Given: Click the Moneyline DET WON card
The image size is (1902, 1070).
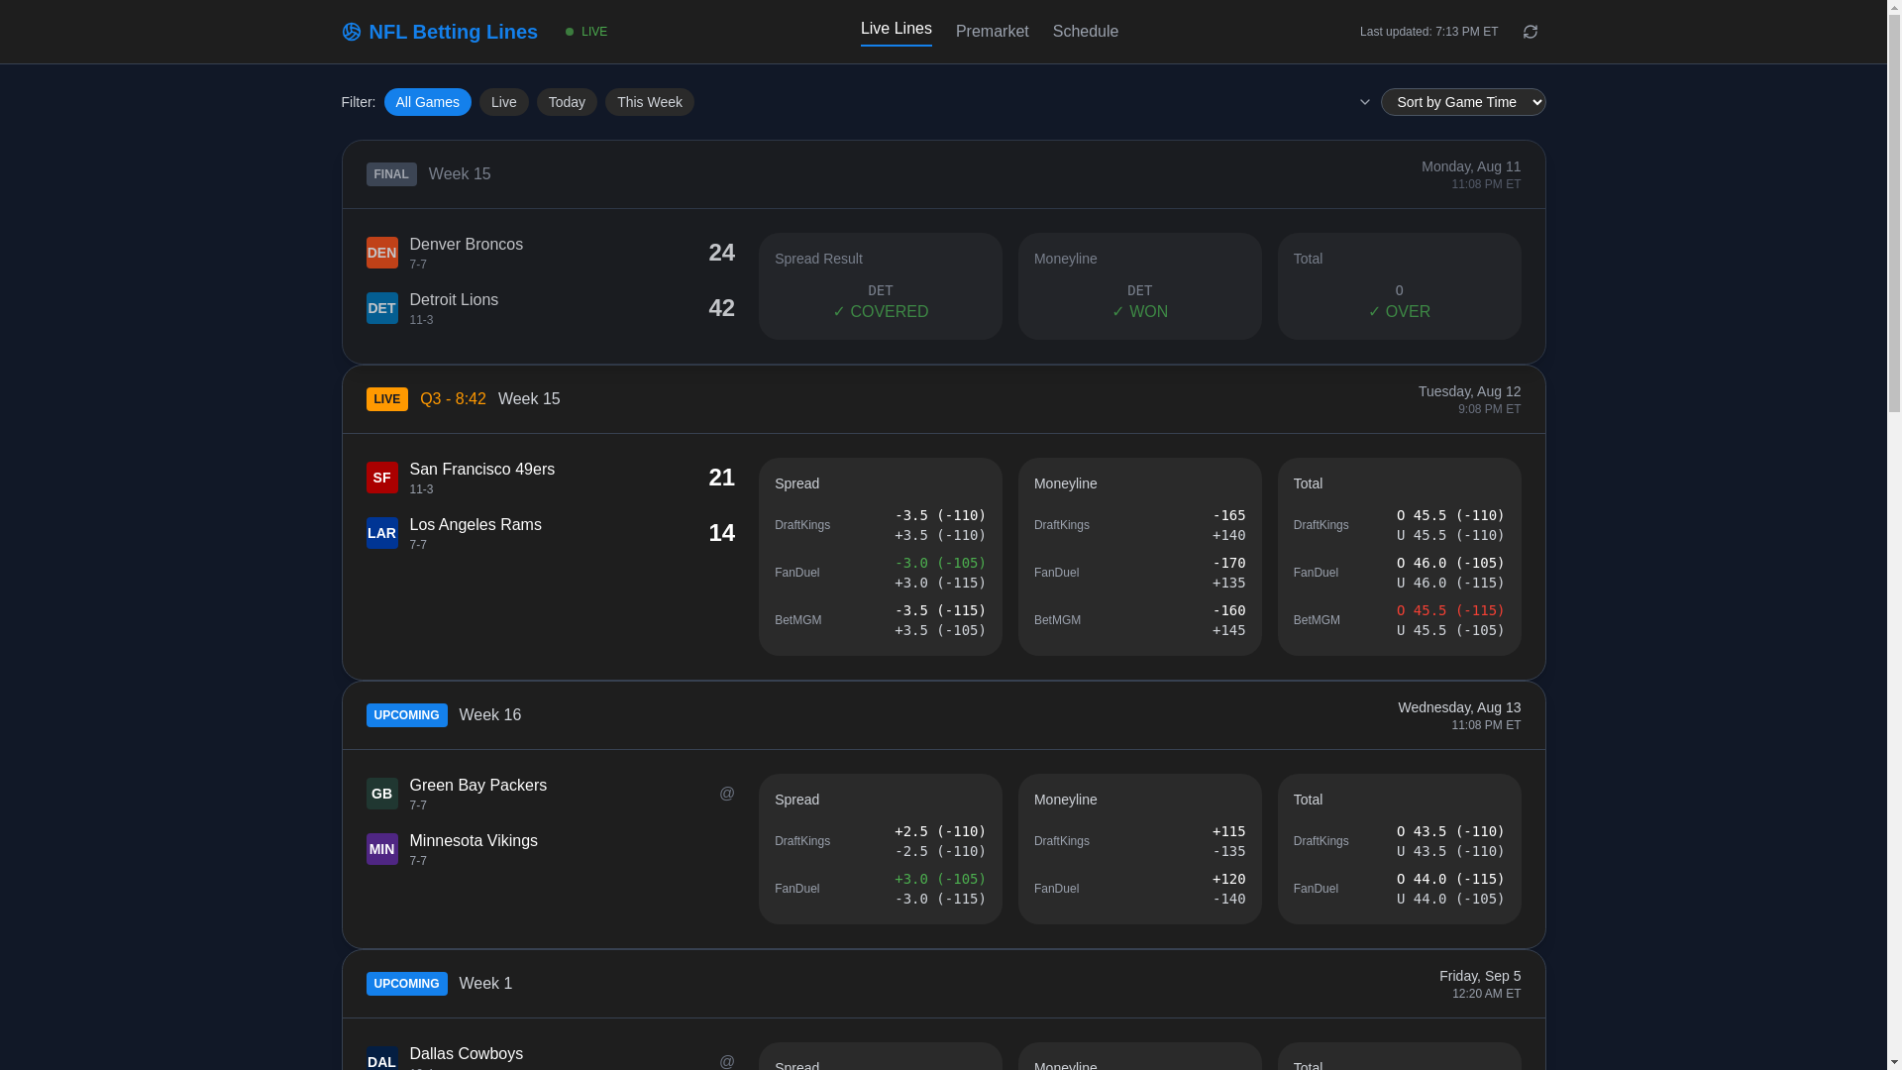Looking at the screenshot, I should click(1139, 286).
